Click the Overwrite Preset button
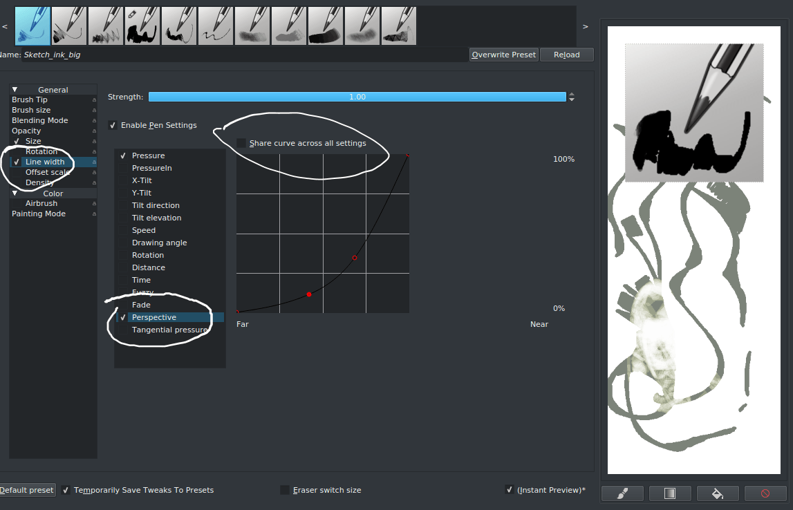 [503, 55]
